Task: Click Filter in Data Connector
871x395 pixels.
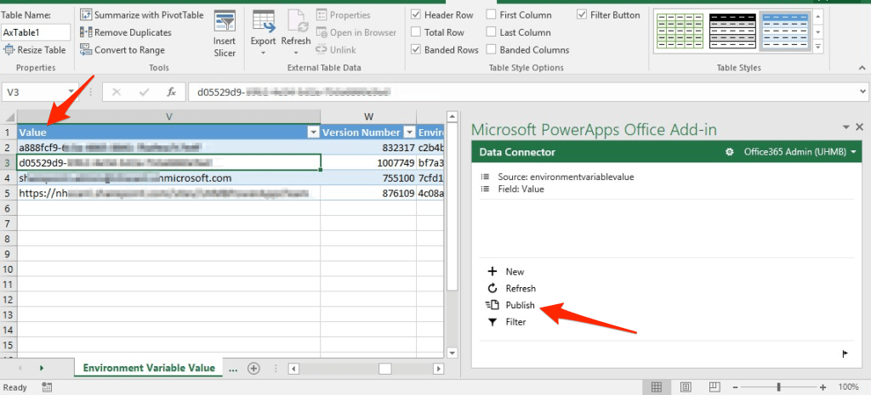Action: click(507, 322)
